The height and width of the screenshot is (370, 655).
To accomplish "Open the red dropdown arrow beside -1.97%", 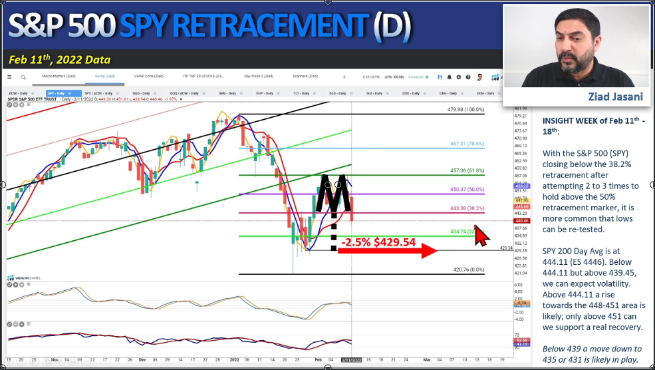I will click(x=181, y=100).
